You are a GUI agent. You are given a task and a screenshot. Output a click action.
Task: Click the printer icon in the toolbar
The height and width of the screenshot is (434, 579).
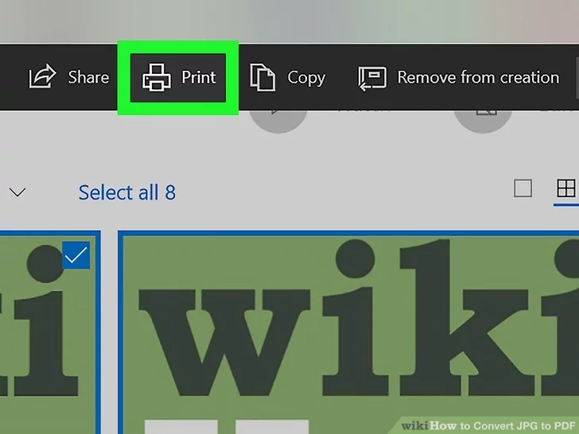click(157, 77)
